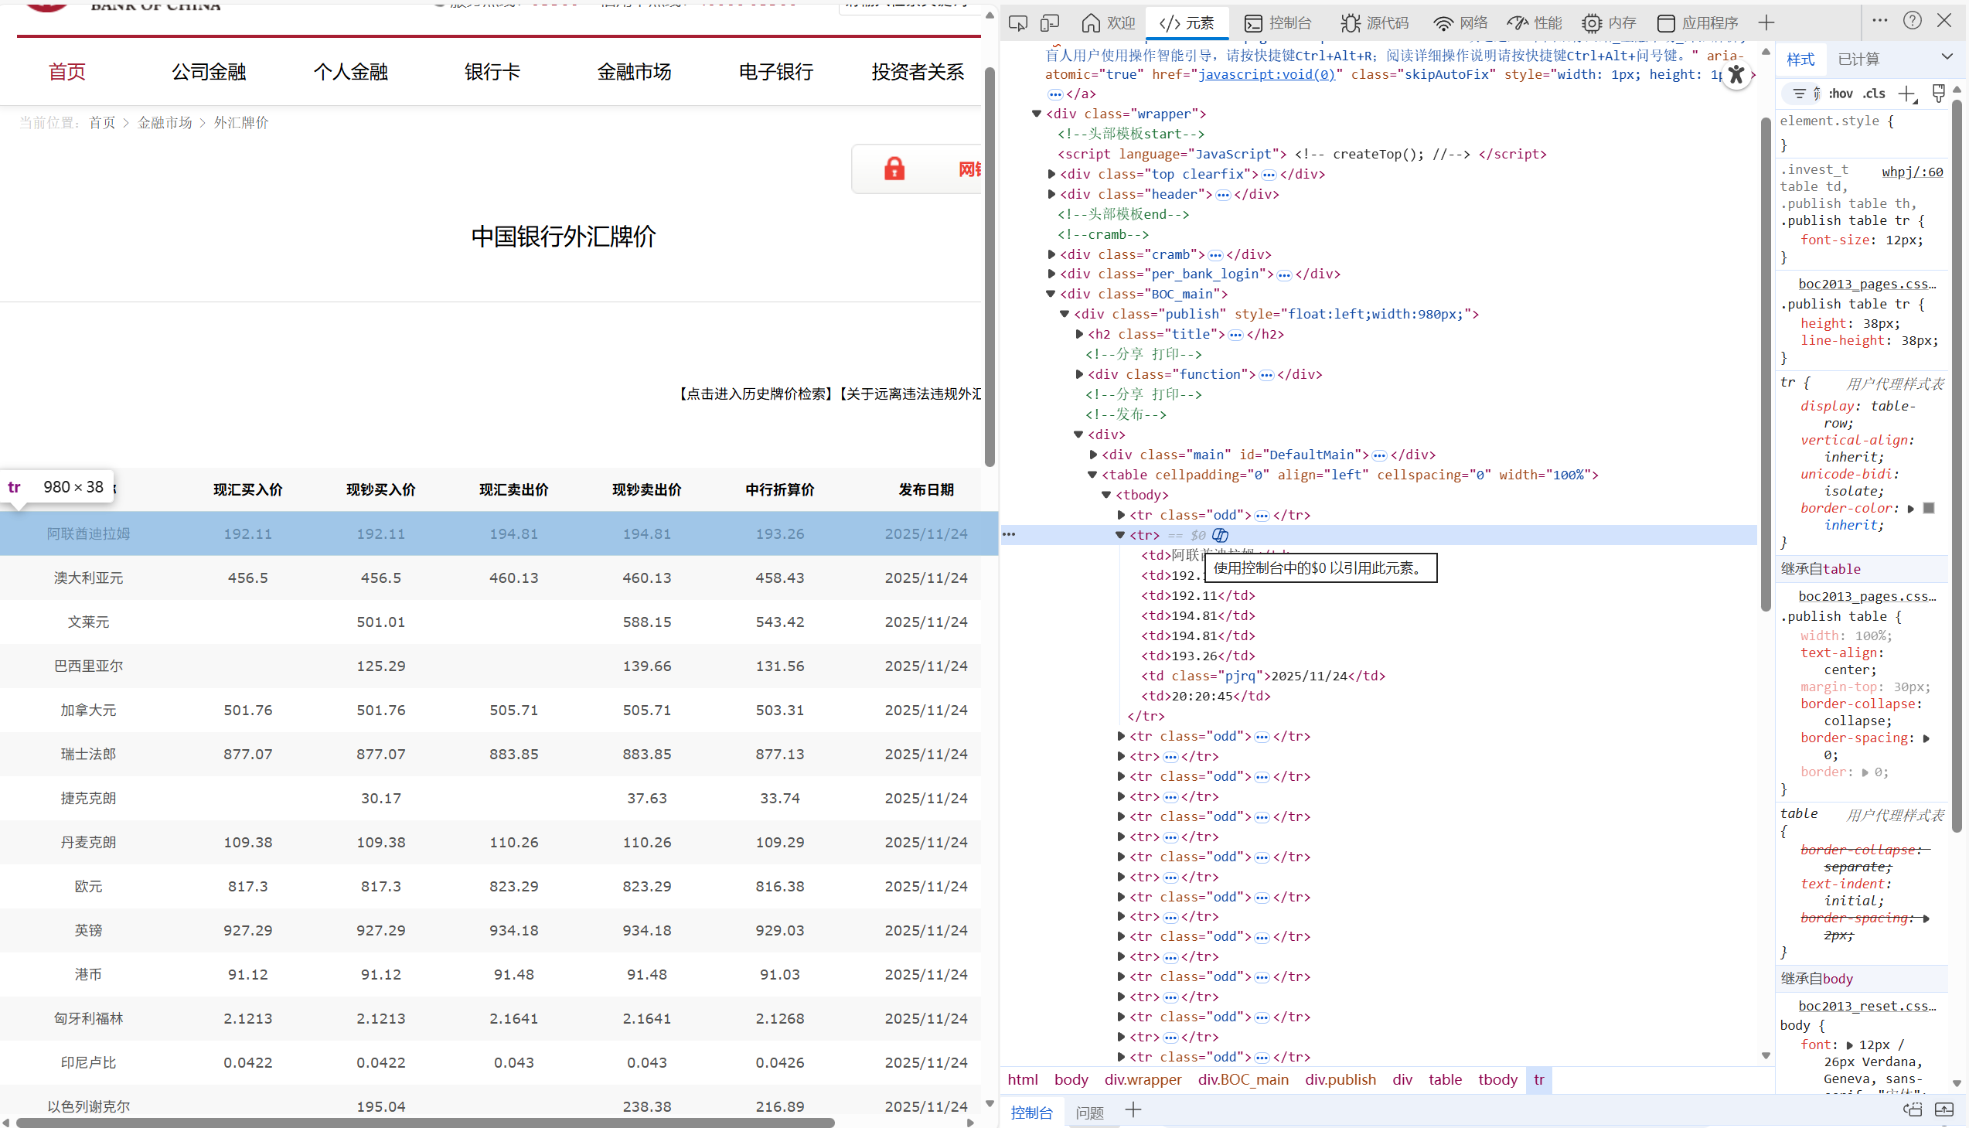Toggle the grid badge next to border-color
The height and width of the screenshot is (1128, 1969).
point(1912,508)
